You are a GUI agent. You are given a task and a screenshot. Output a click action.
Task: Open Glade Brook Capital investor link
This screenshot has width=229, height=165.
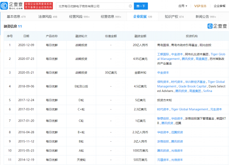(192, 87)
